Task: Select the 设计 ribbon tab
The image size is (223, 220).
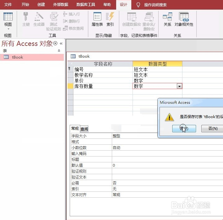Action: [x=124, y=5]
